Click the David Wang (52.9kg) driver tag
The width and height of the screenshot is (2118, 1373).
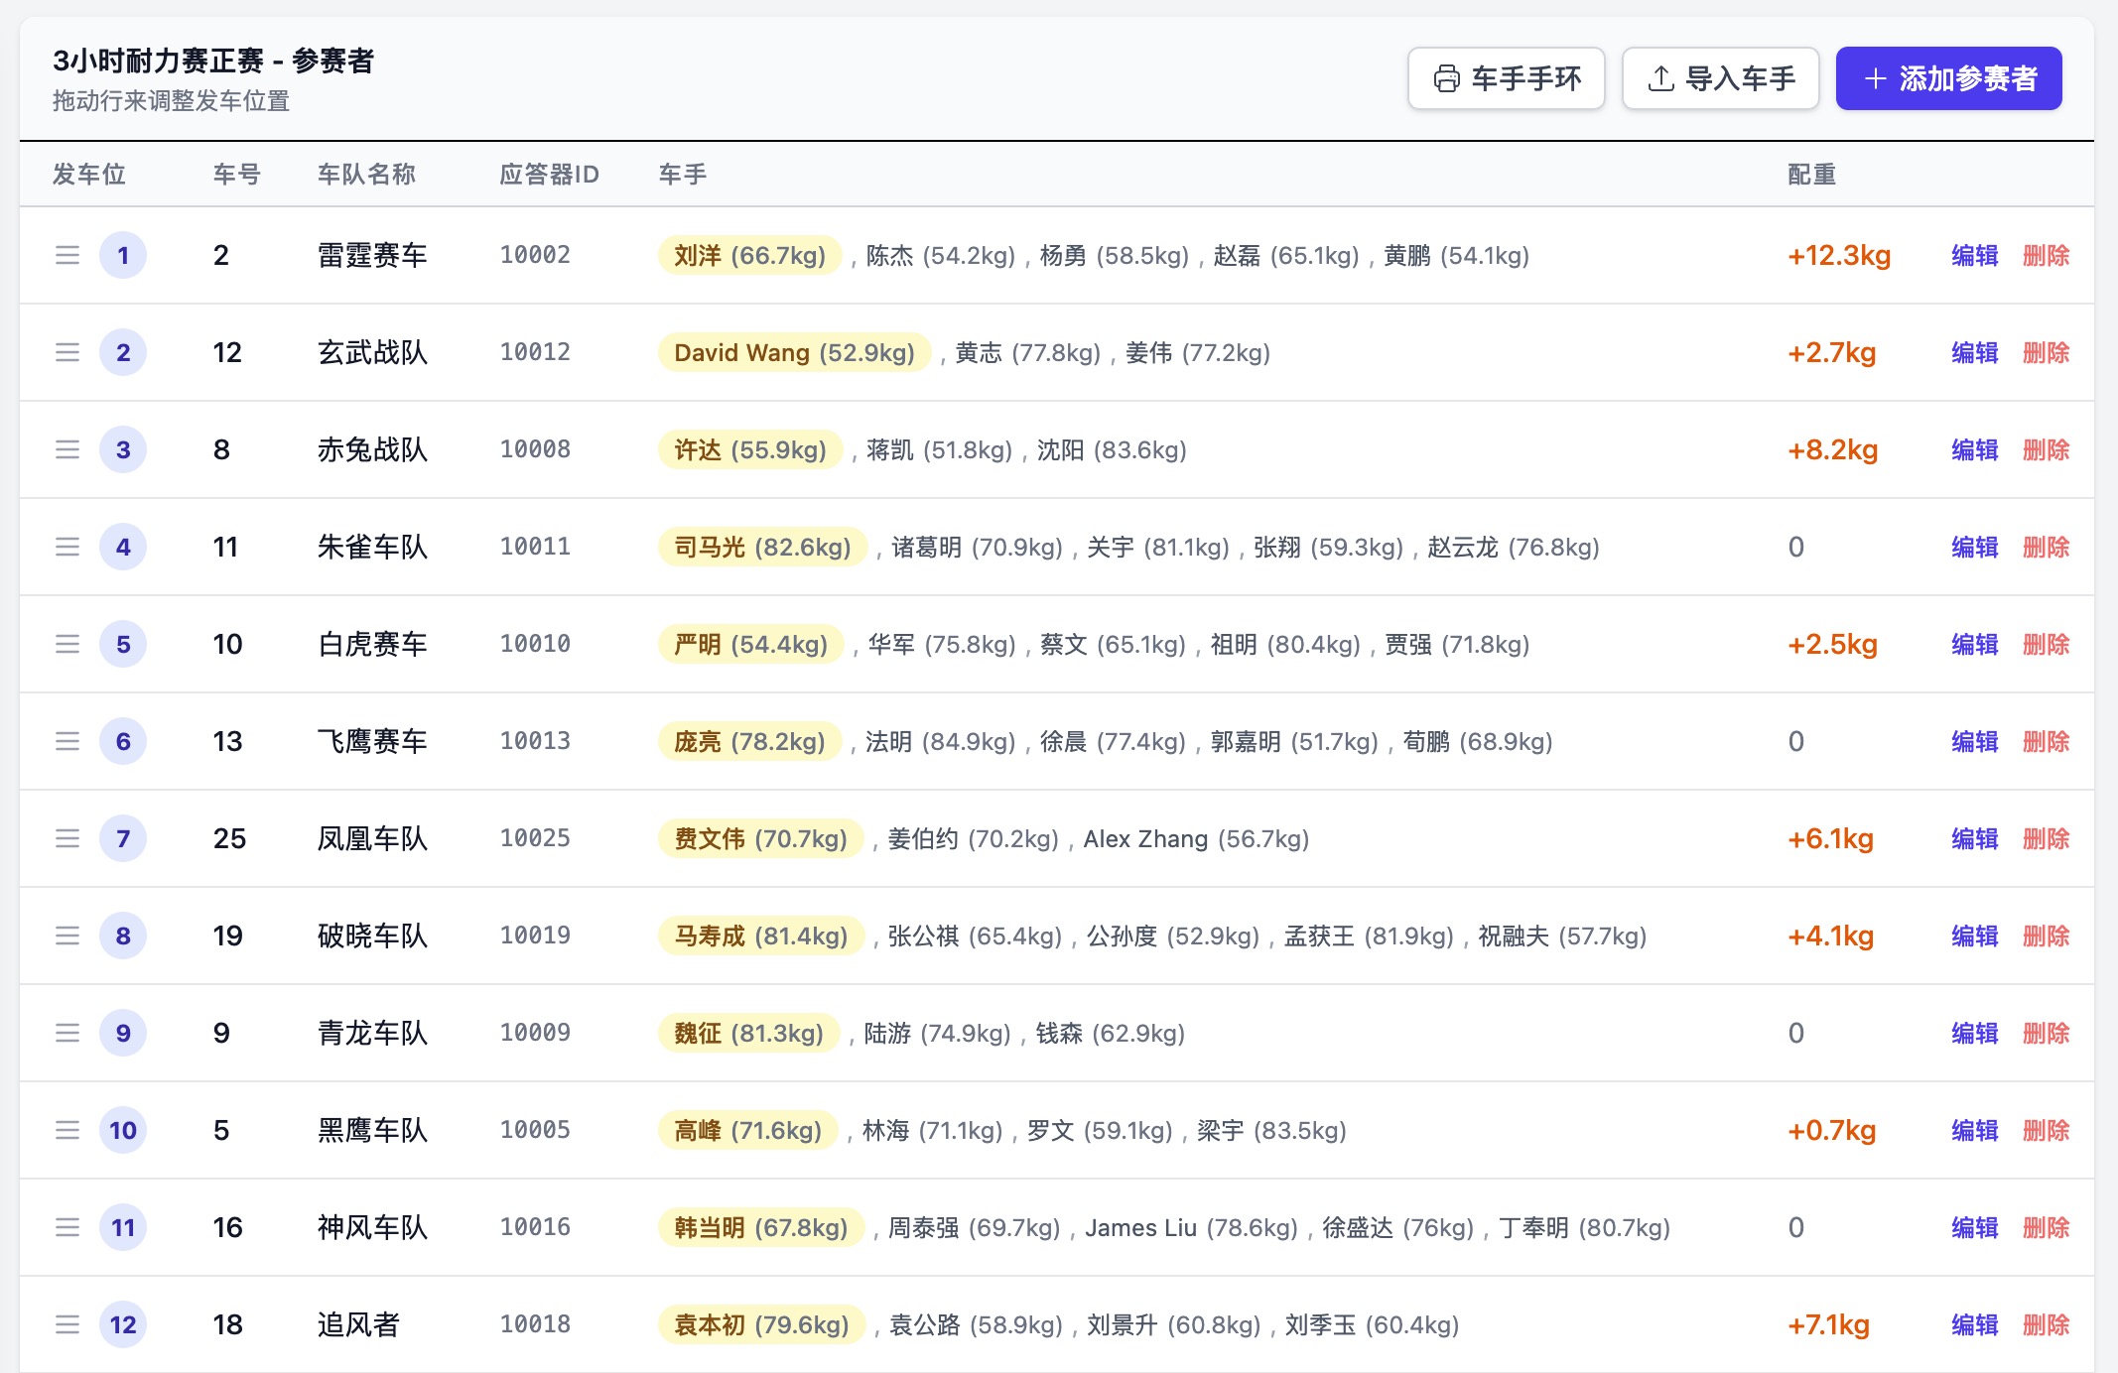point(794,353)
